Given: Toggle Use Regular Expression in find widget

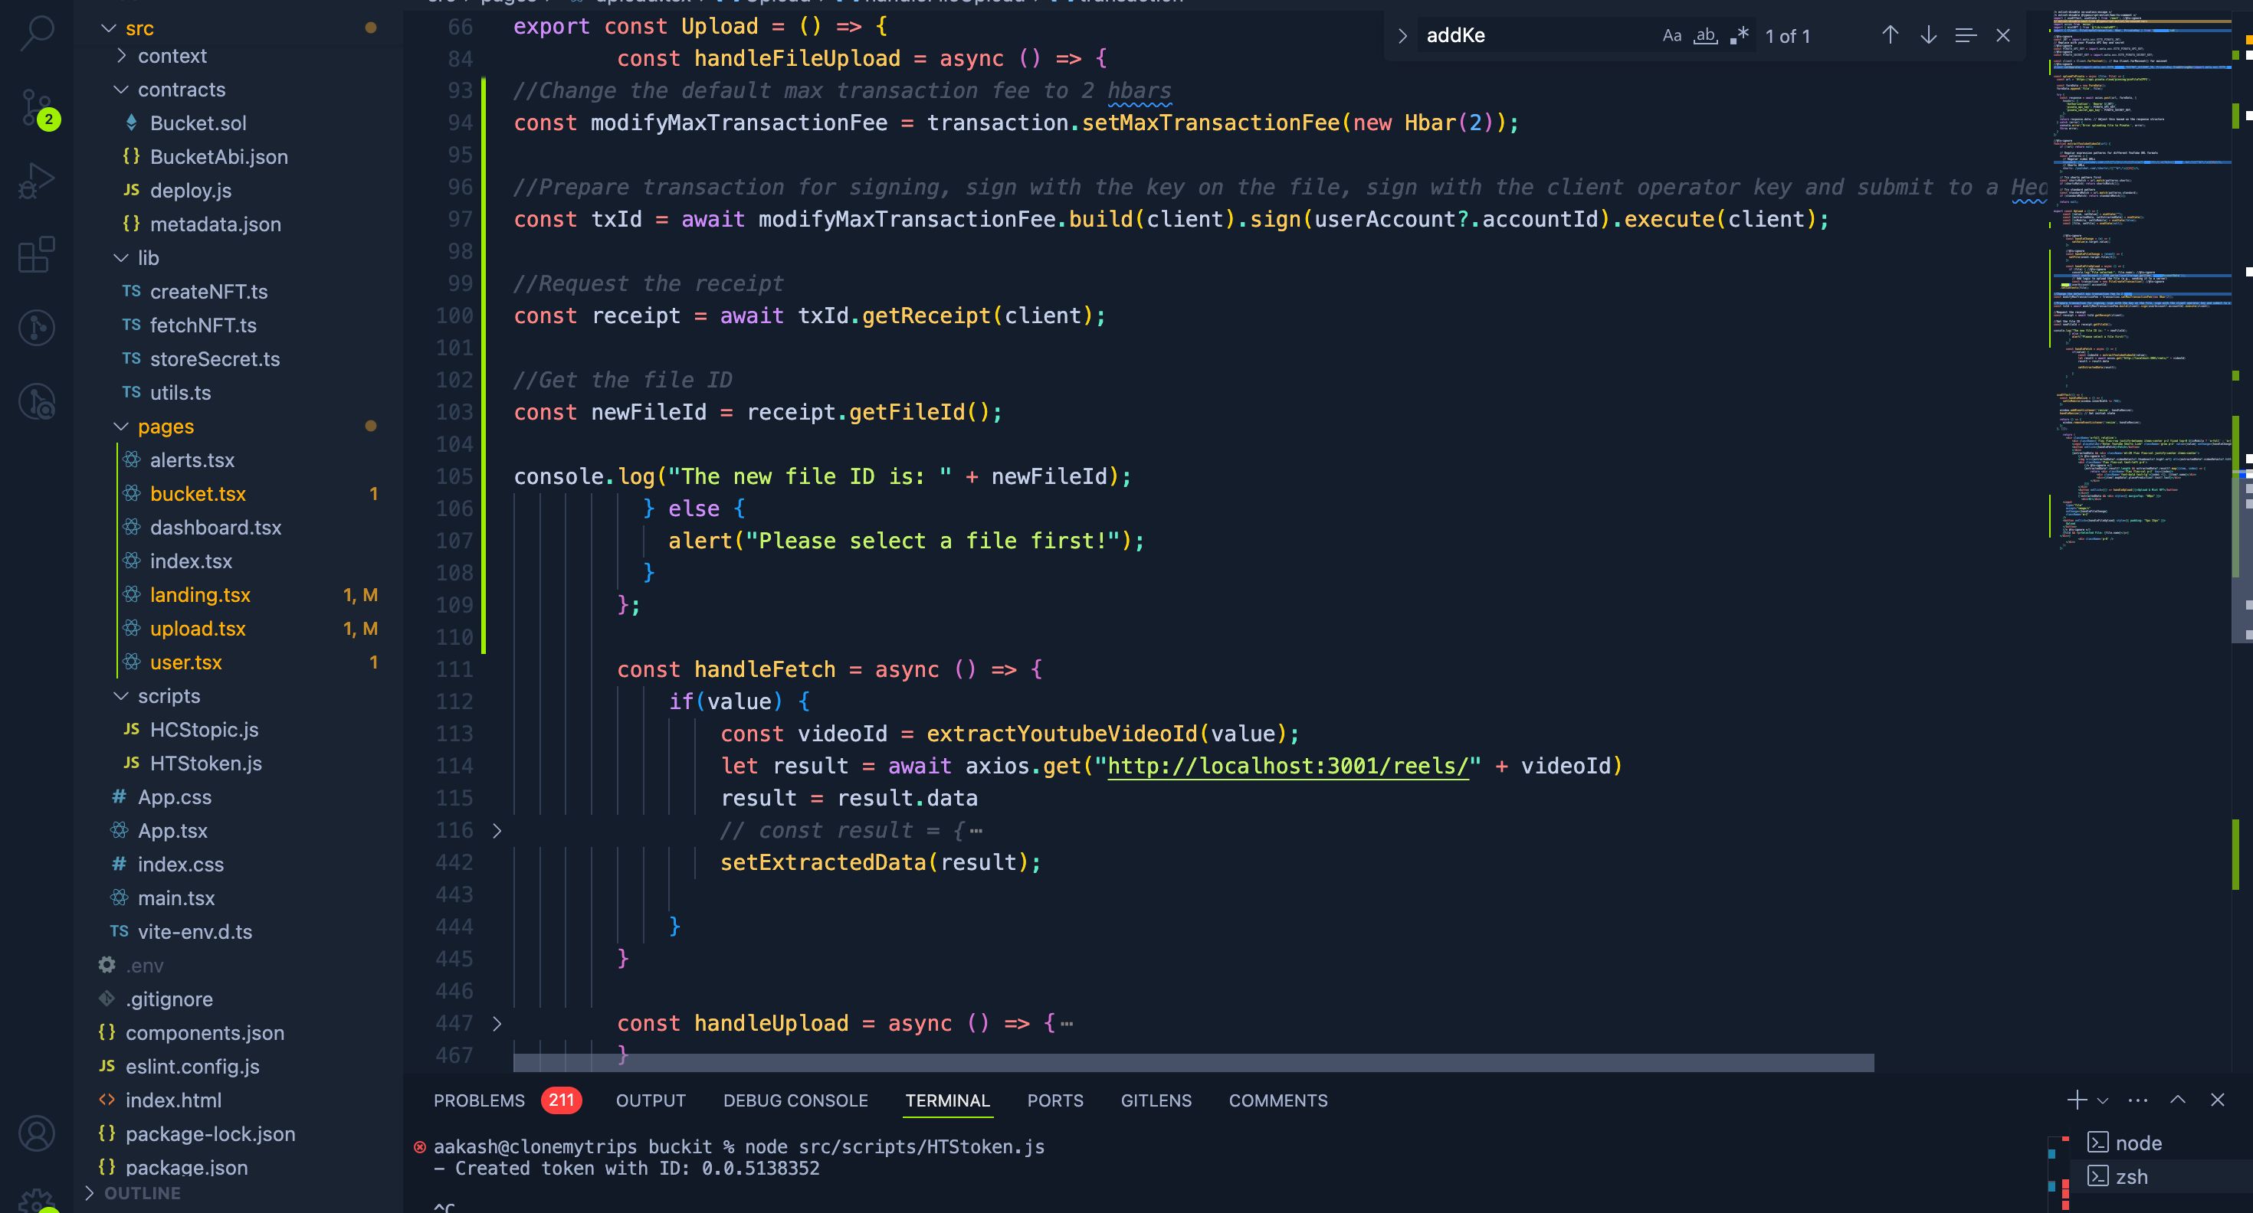Looking at the screenshot, I should pos(1739,36).
